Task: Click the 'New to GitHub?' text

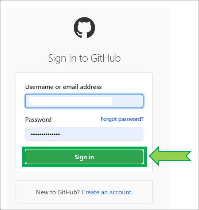Action: click(x=58, y=192)
